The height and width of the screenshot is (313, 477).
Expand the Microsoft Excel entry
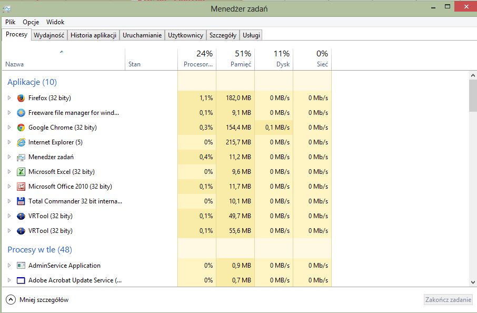[9, 172]
